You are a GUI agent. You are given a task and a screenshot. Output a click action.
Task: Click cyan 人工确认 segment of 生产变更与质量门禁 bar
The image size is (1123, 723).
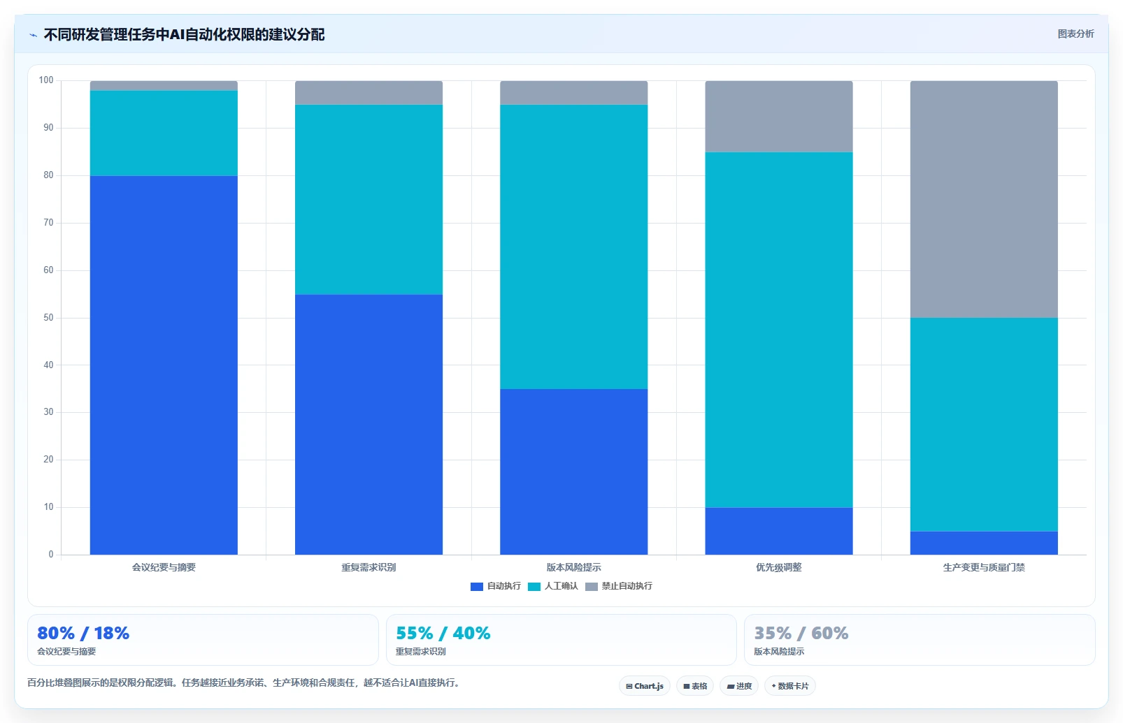[x=984, y=425]
